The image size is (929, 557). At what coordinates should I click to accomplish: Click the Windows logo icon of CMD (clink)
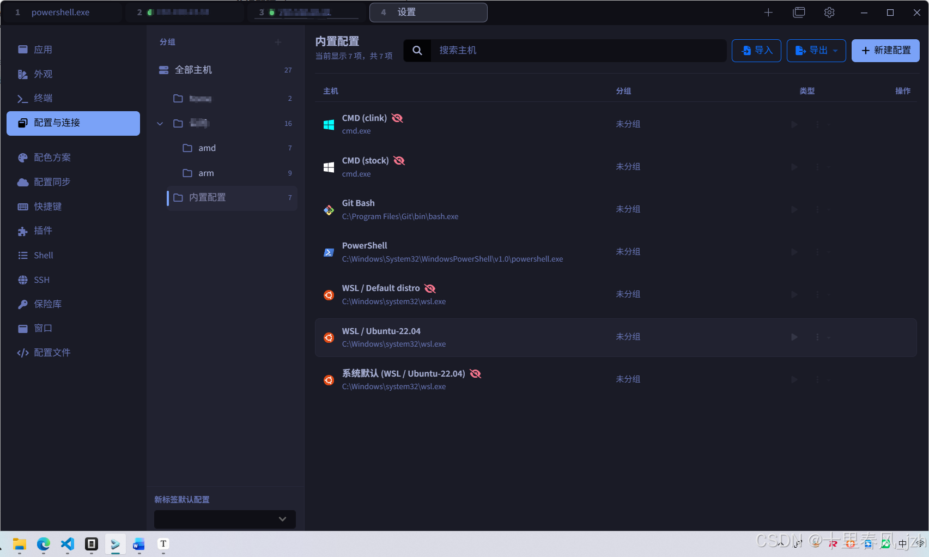pos(329,125)
